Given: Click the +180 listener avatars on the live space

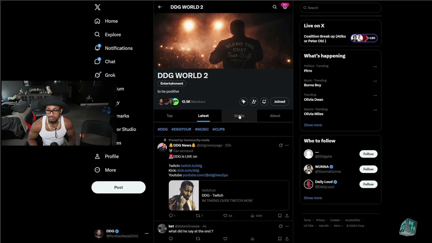Looking at the screenshot, I should [x=364, y=38].
